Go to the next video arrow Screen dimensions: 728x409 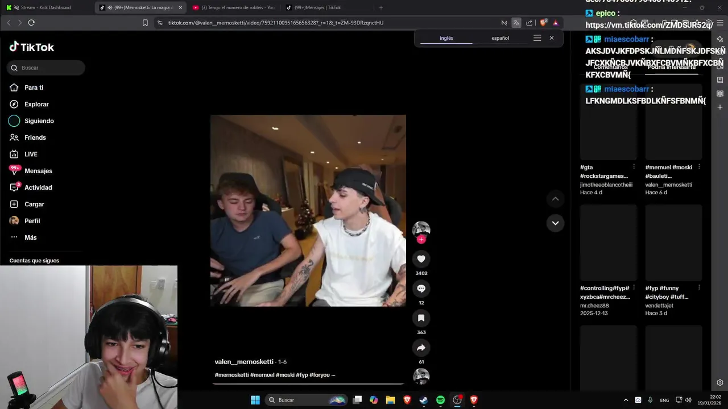coord(555,223)
